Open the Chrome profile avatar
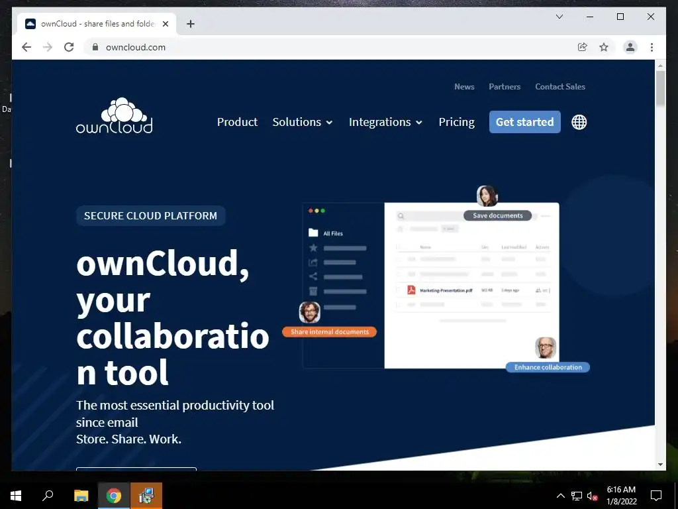This screenshot has width=678, height=509. 630,47
